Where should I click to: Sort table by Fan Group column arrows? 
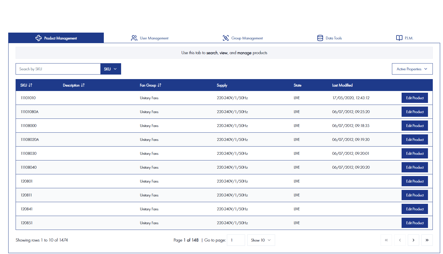pos(159,85)
